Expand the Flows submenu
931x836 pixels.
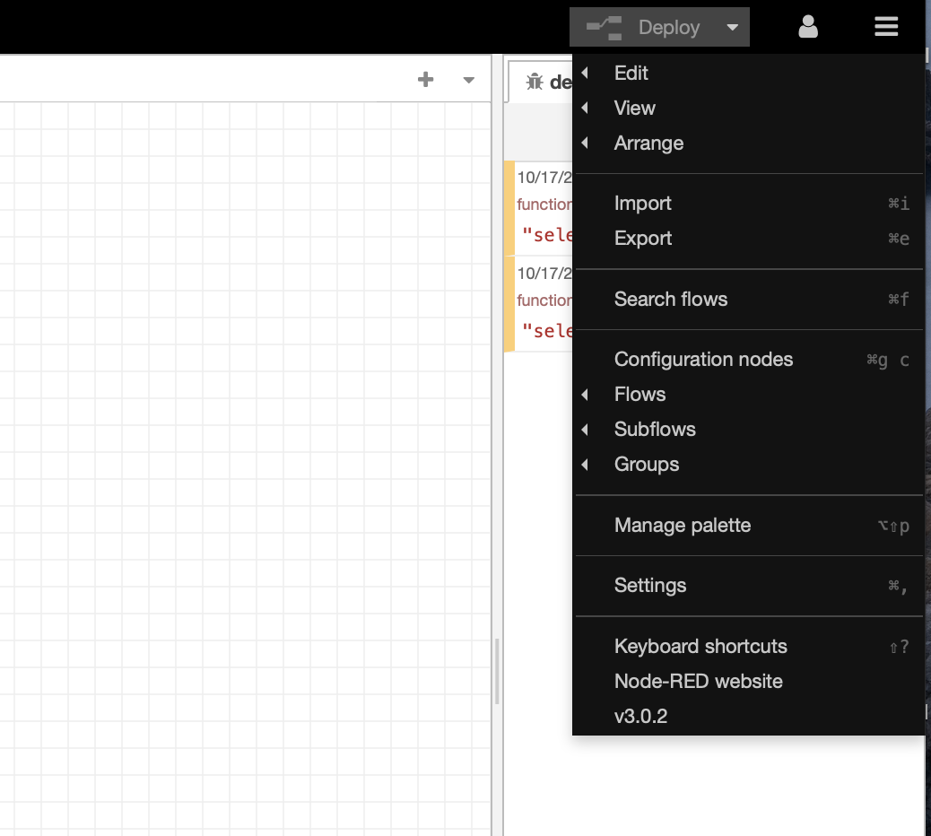coord(748,395)
